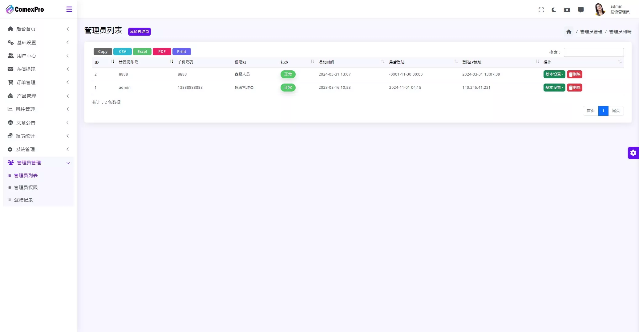Click the 添加管理员 button
The image size is (639, 332).
tap(139, 32)
